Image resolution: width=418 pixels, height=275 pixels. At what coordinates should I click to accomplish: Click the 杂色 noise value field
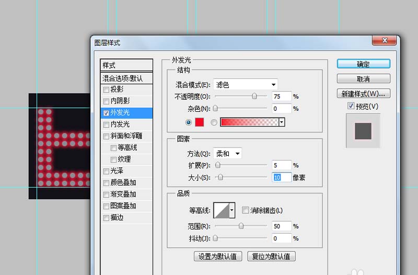click(x=282, y=109)
